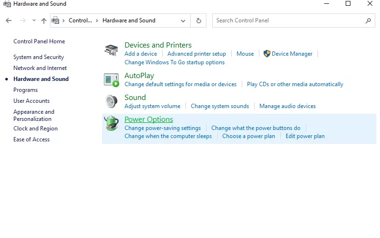The image size is (380, 238).
Task: Open the recent locations dropdown arrow
Action: pos(34,20)
